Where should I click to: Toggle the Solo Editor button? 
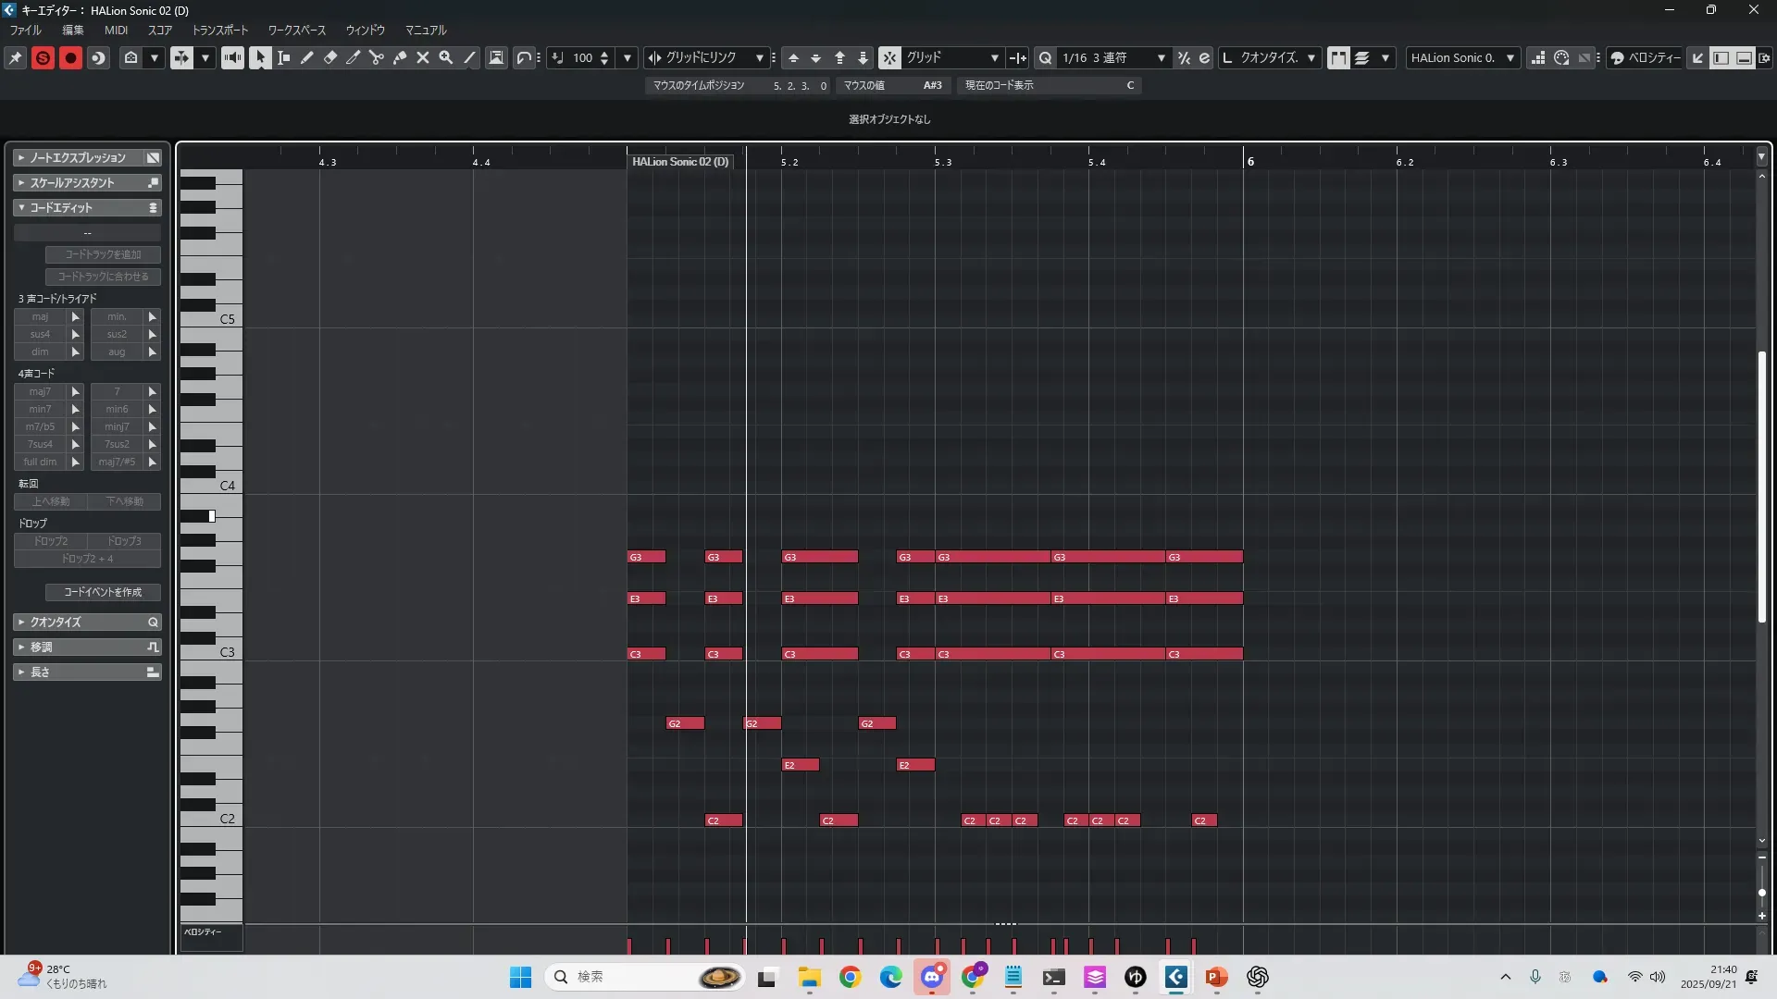pyautogui.click(x=43, y=57)
